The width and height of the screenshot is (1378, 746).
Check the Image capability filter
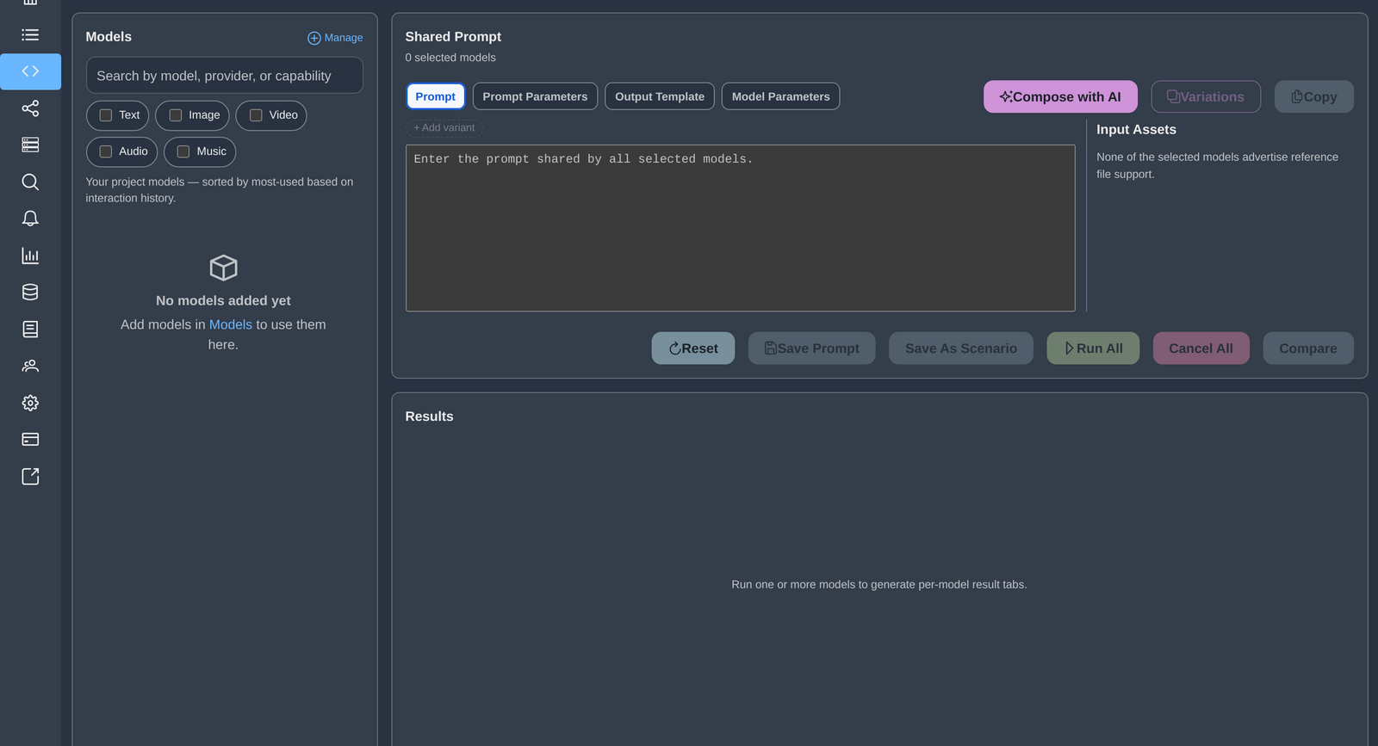tap(176, 115)
